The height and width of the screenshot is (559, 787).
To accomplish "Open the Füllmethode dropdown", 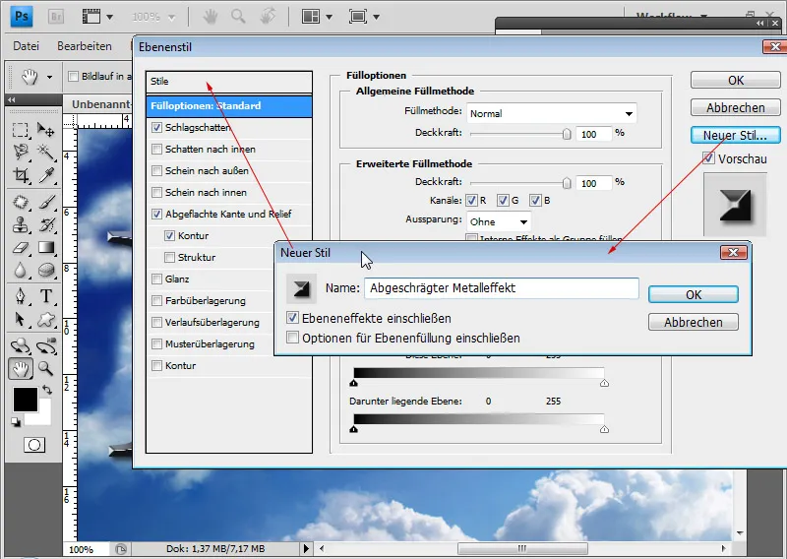I will (551, 113).
